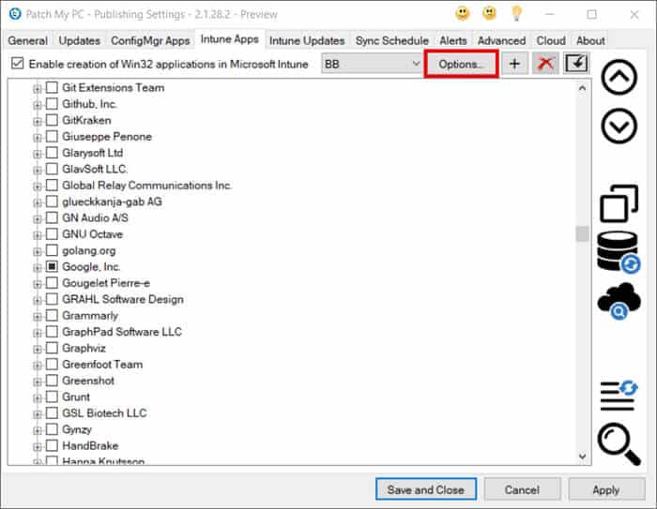Click Save and Close button
The image size is (657, 509).
pos(426,489)
